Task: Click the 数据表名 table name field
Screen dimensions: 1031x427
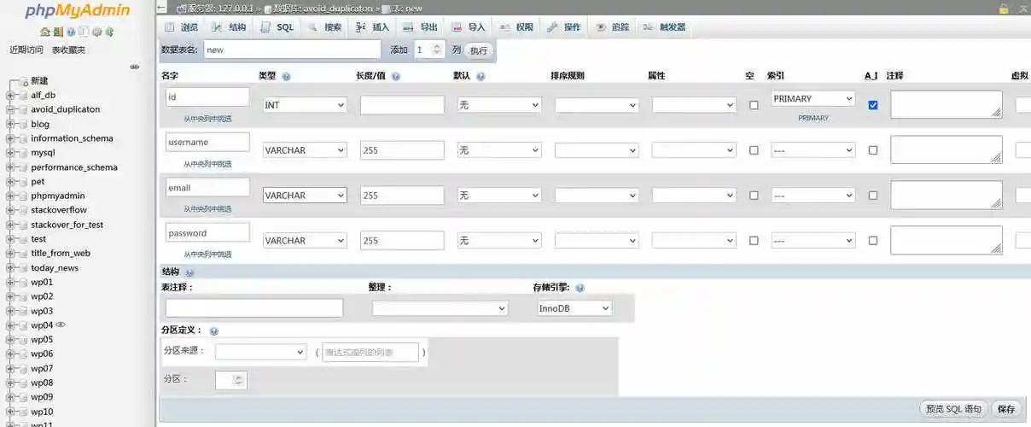Action: pyautogui.click(x=292, y=50)
